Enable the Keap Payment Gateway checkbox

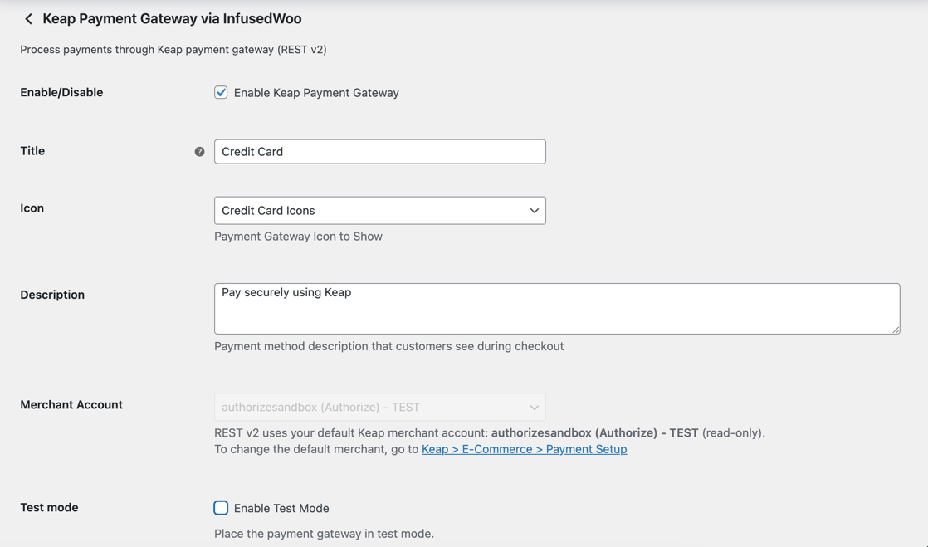tap(221, 92)
